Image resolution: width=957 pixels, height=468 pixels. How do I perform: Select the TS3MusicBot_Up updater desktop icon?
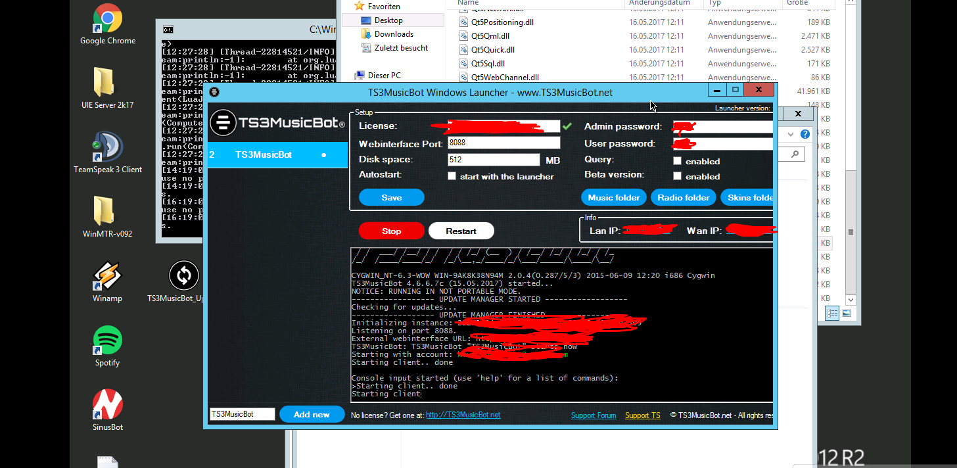[184, 276]
